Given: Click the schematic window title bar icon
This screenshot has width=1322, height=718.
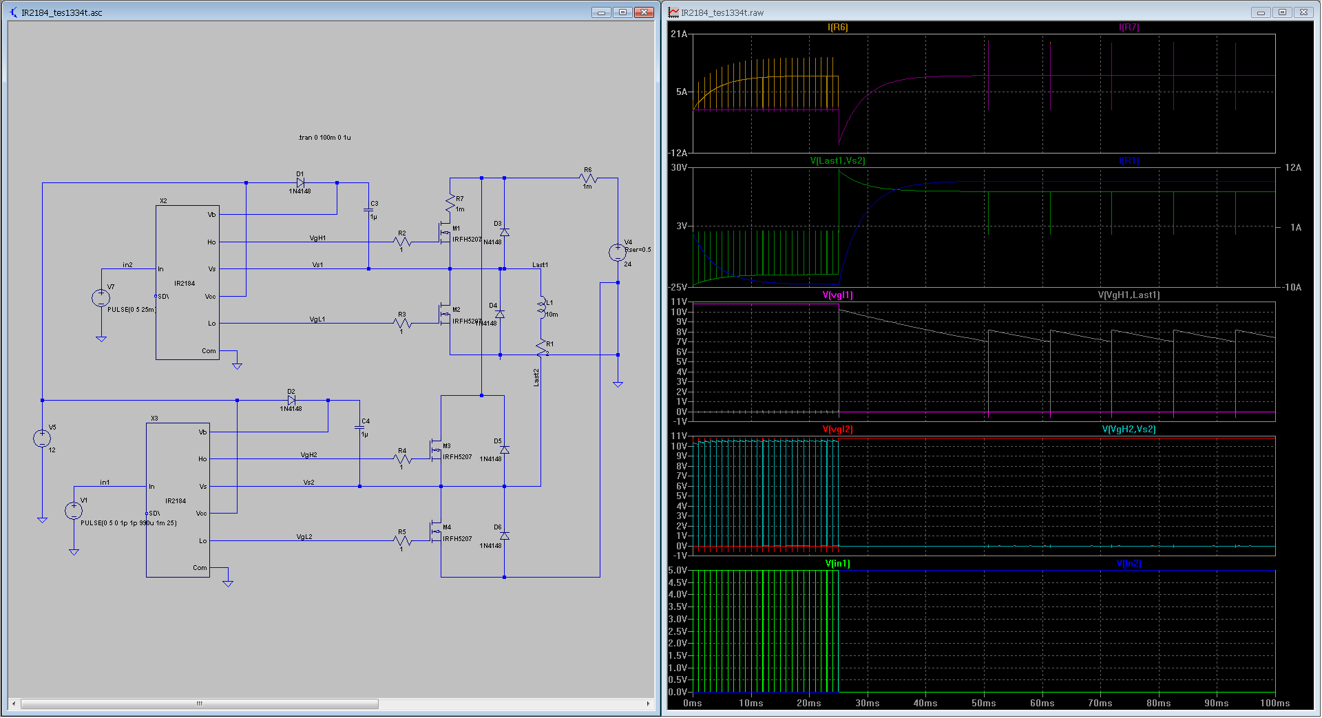Looking at the screenshot, I should (14, 12).
